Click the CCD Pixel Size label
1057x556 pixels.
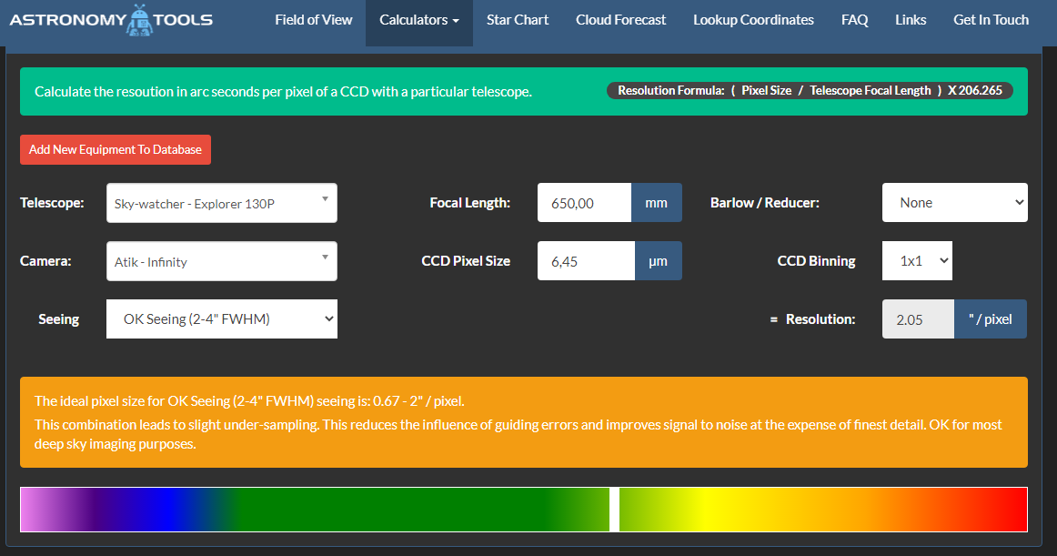(x=466, y=260)
